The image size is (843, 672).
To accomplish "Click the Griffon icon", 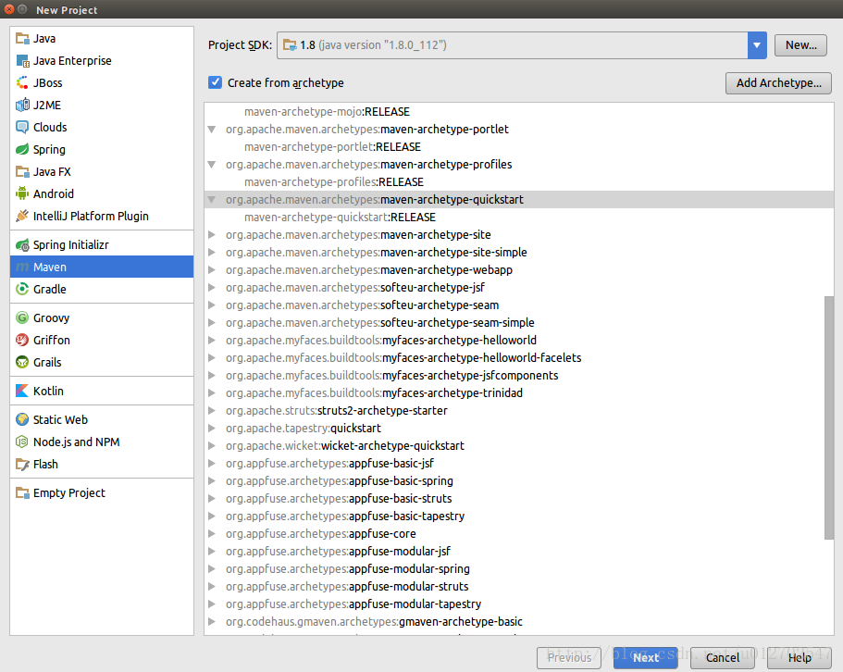I will [x=22, y=341].
